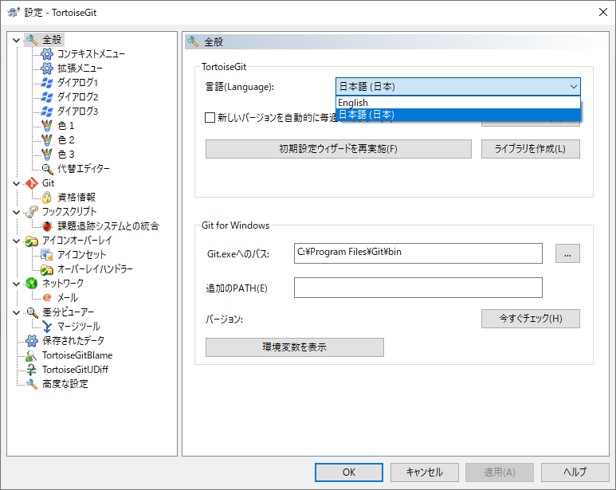Select 代替エディター tree label
This screenshot has height=490, width=616.
(84, 169)
